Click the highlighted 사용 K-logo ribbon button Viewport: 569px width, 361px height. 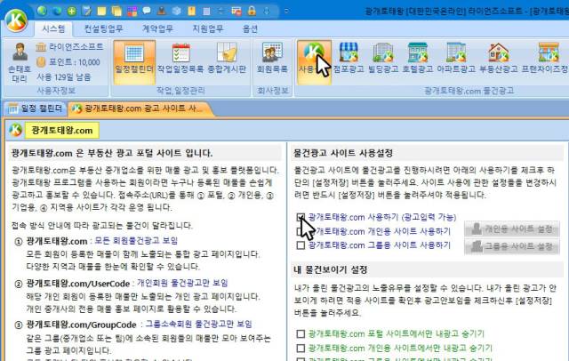pyautogui.click(x=314, y=62)
